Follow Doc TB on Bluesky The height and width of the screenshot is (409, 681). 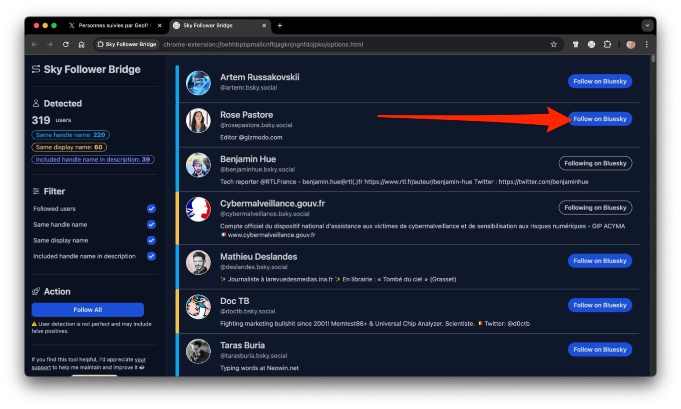[x=600, y=305]
